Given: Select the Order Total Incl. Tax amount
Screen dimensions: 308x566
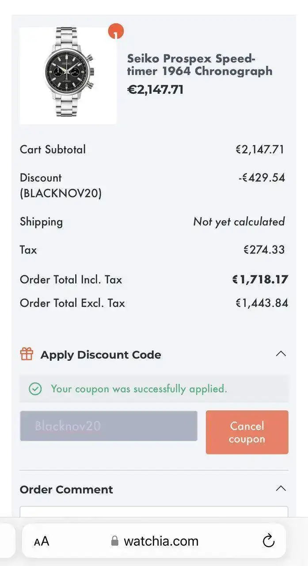Looking at the screenshot, I should point(260,279).
